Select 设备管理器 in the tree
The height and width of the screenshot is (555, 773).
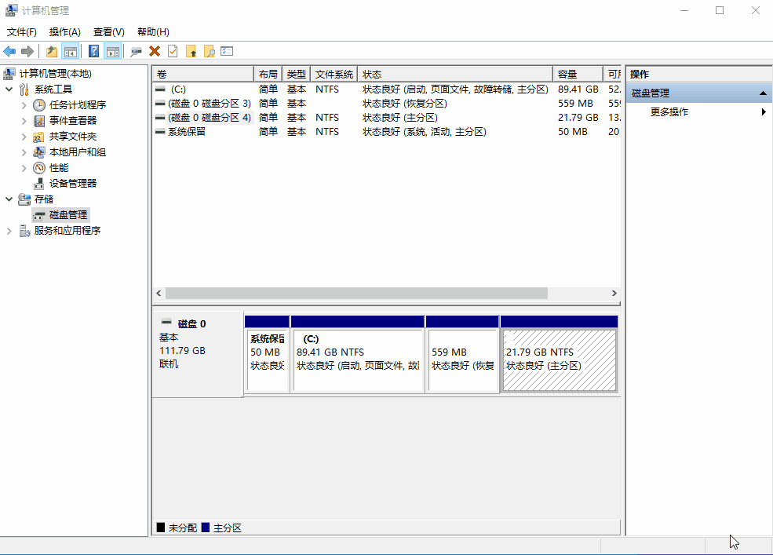73,184
